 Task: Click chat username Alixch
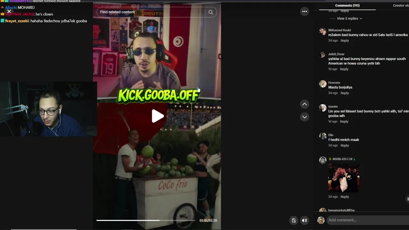[x=11, y=7]
